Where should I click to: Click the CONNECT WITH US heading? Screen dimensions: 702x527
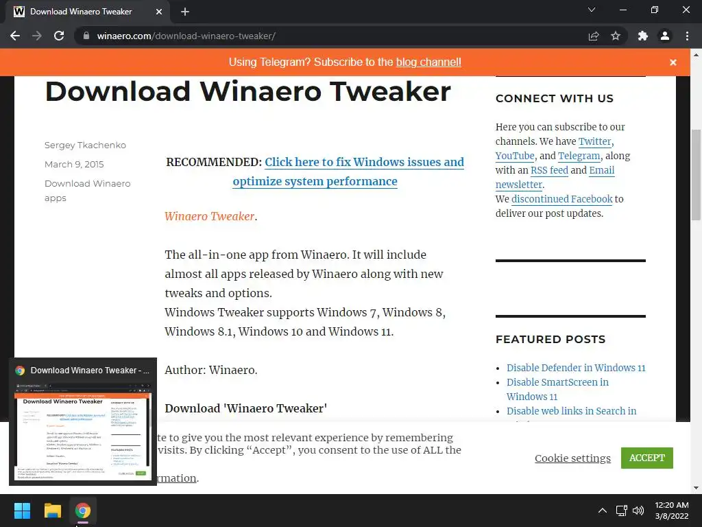(554, 99)
